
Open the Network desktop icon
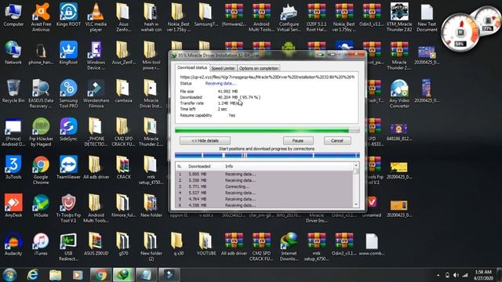tap(13, 52)
